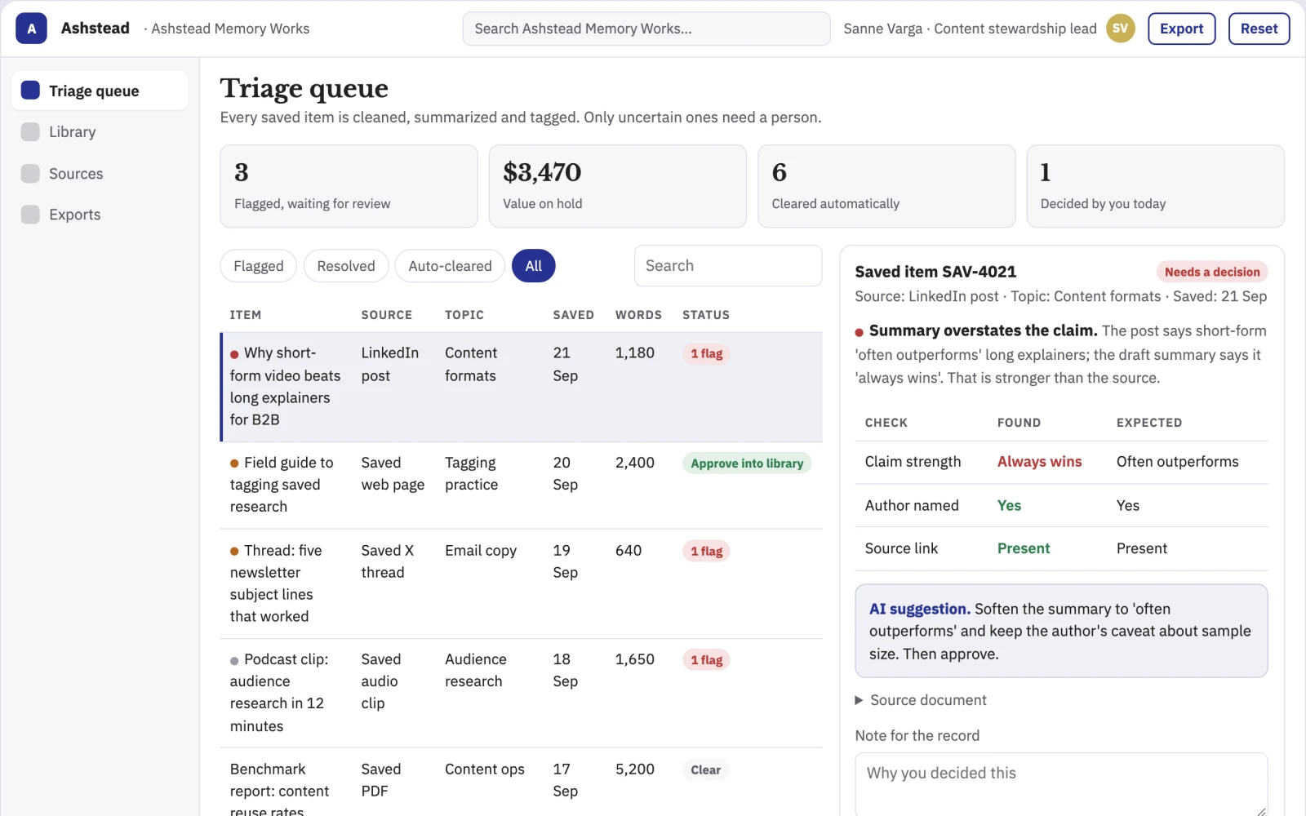Click the Cleared automatically card
This screenshot has width=1306, height=816.
886,186
